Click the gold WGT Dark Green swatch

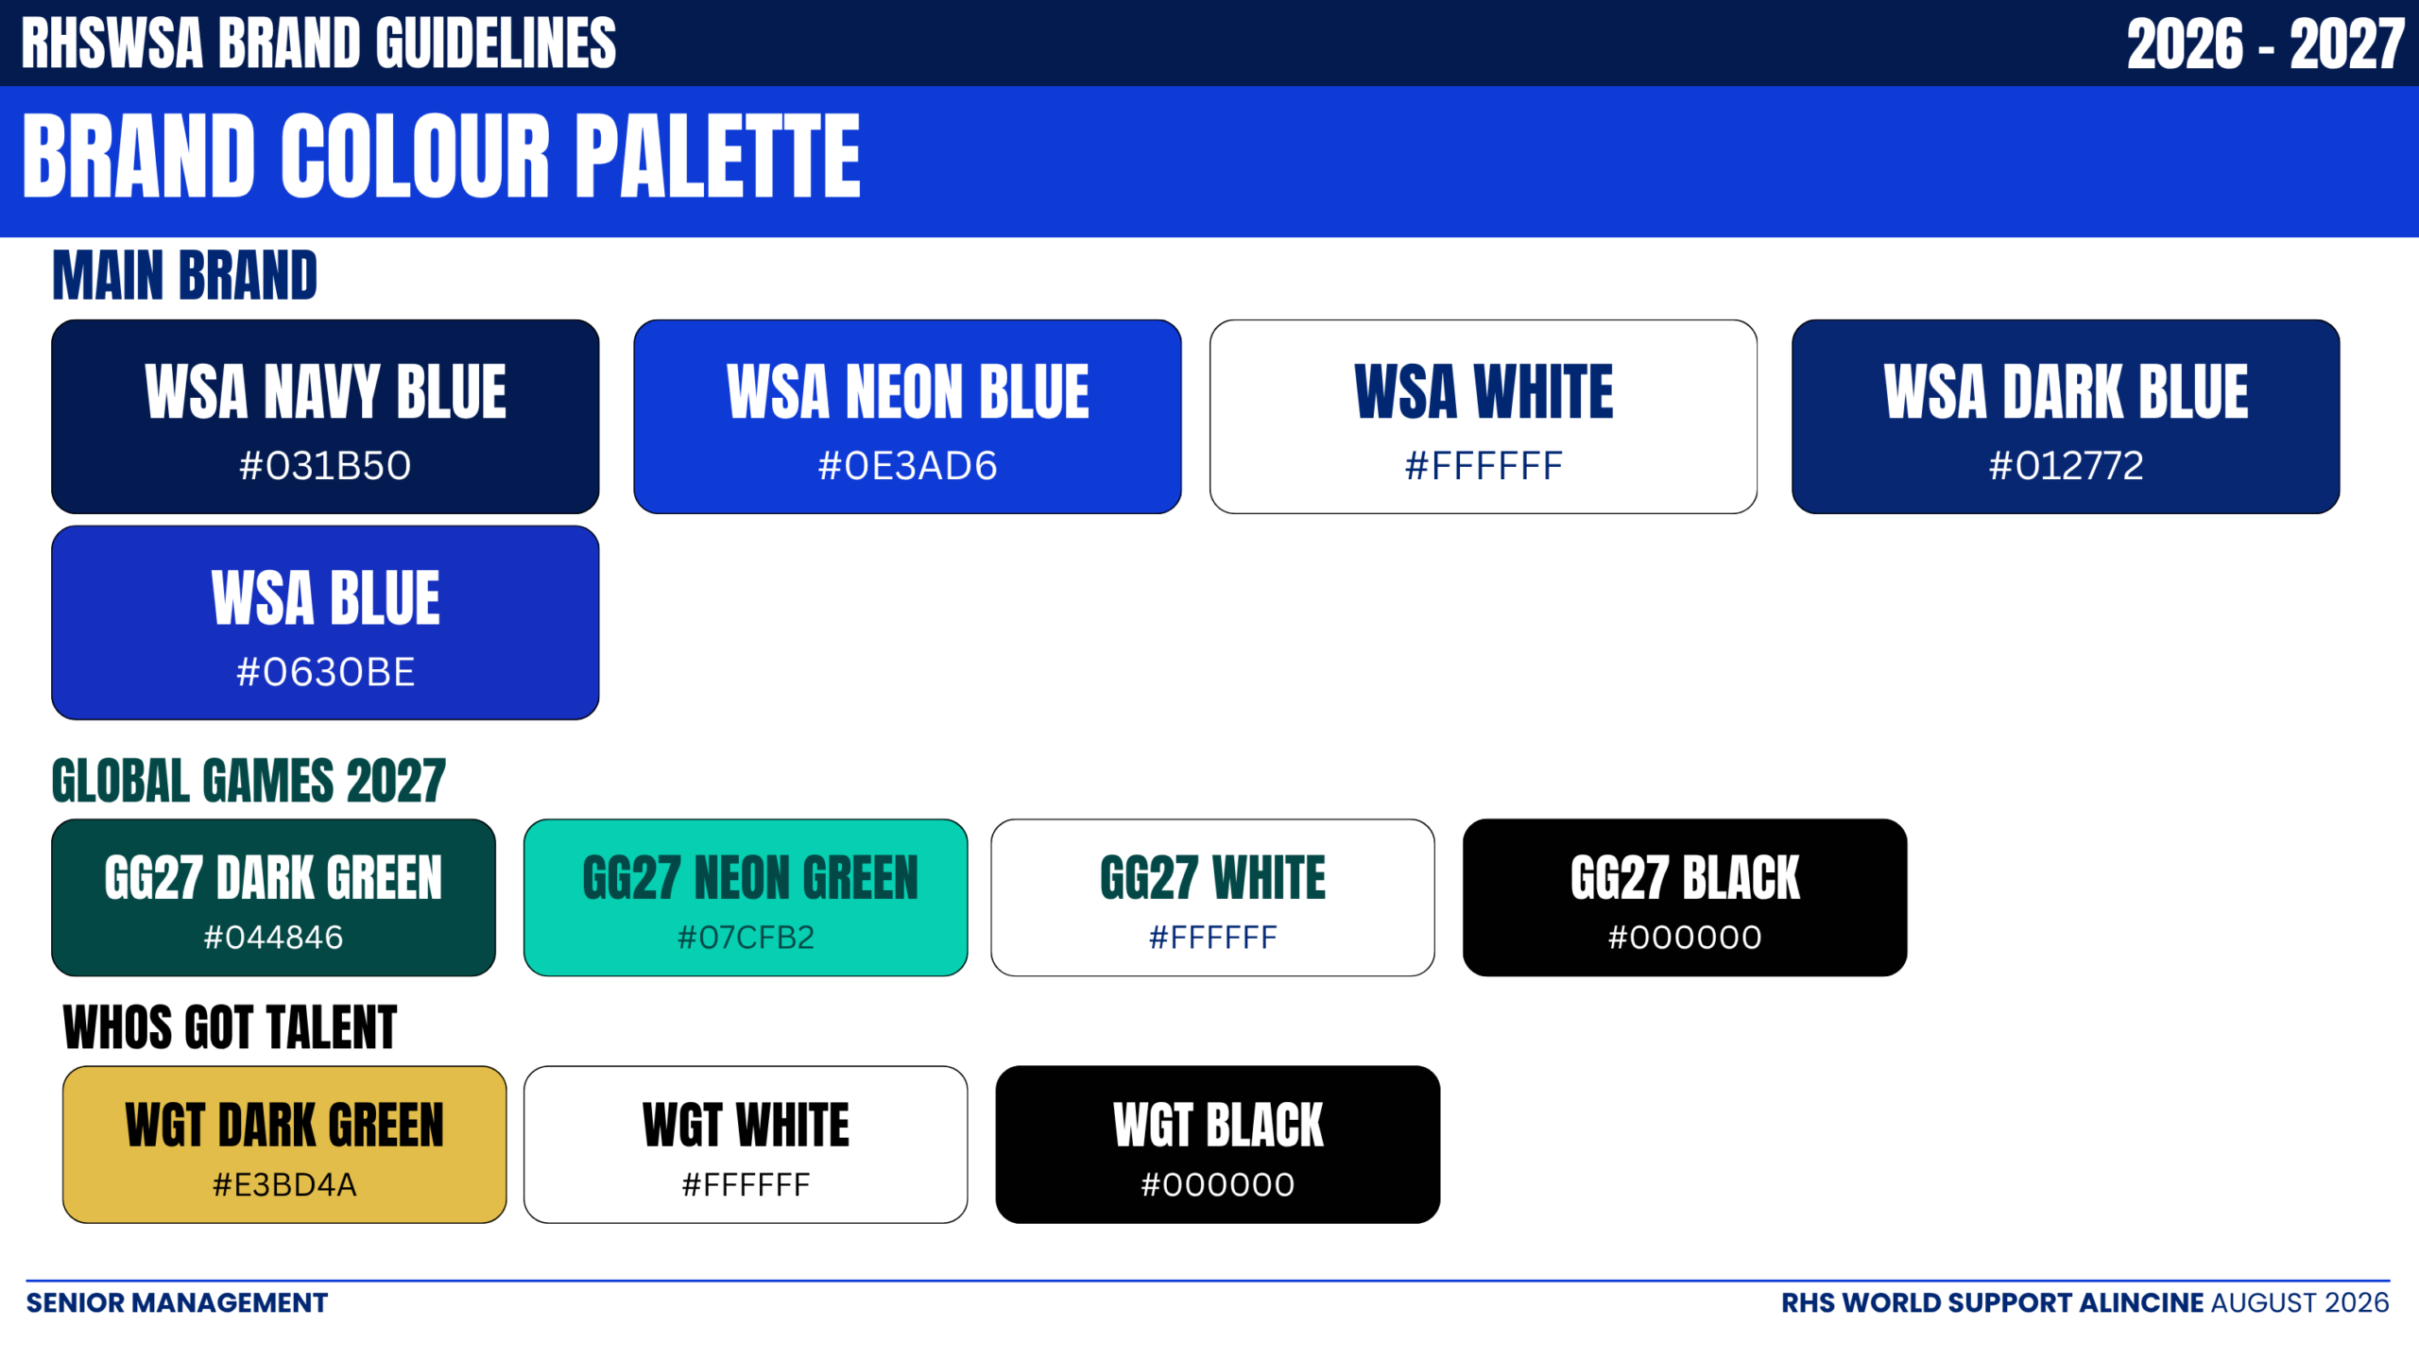284,1145
